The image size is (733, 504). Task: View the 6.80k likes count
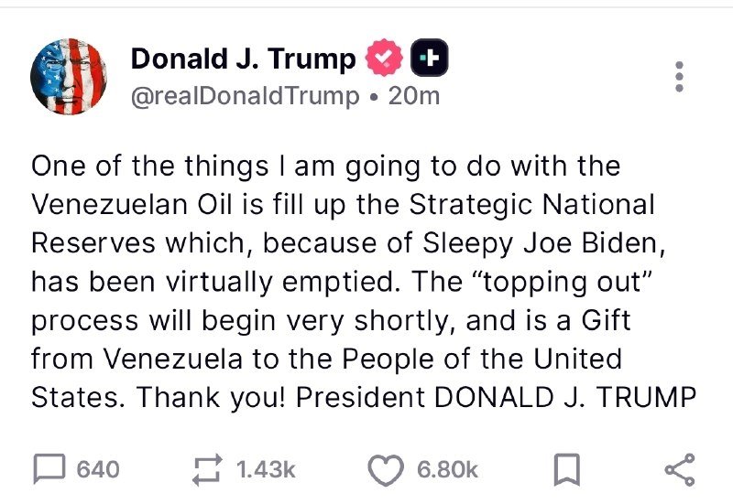pos(447,469)
